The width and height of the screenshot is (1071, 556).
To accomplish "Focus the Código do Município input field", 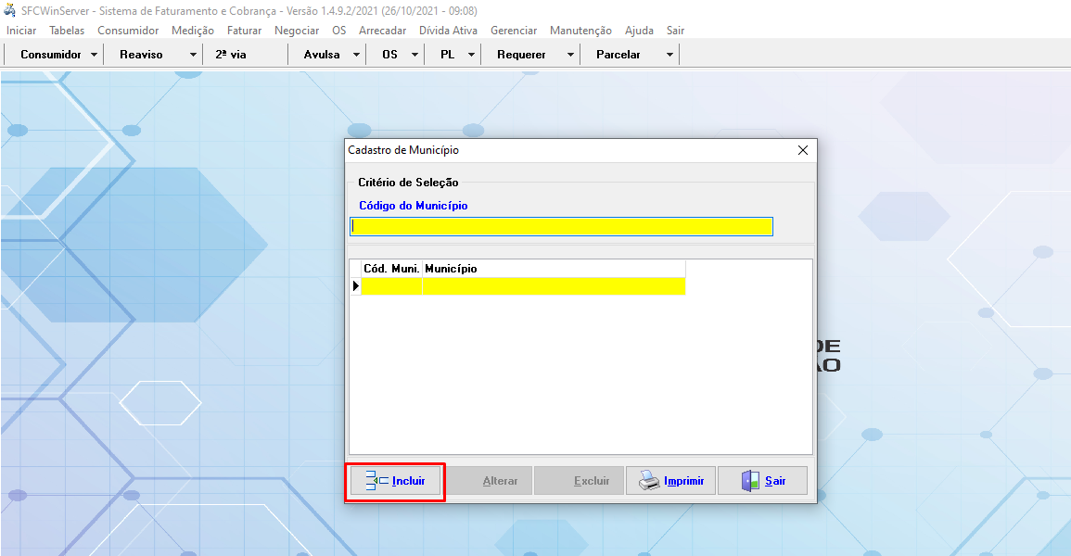I will (x=561, y=227).
